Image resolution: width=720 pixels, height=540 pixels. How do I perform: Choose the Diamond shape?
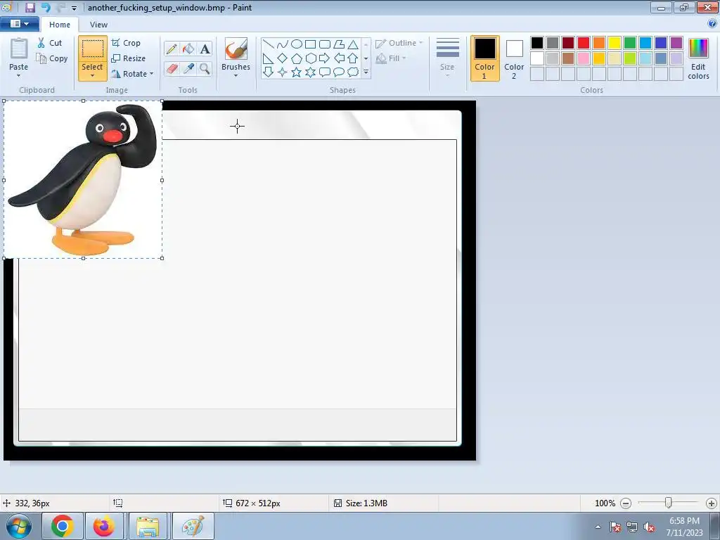tap(283, 58)
